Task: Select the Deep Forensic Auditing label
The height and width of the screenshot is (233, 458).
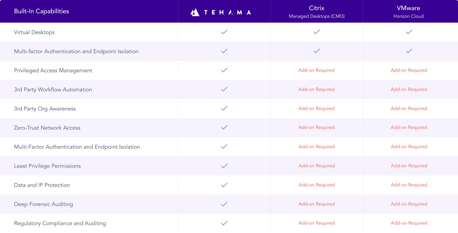Action: pyautogui.click(x=44, y=204)
